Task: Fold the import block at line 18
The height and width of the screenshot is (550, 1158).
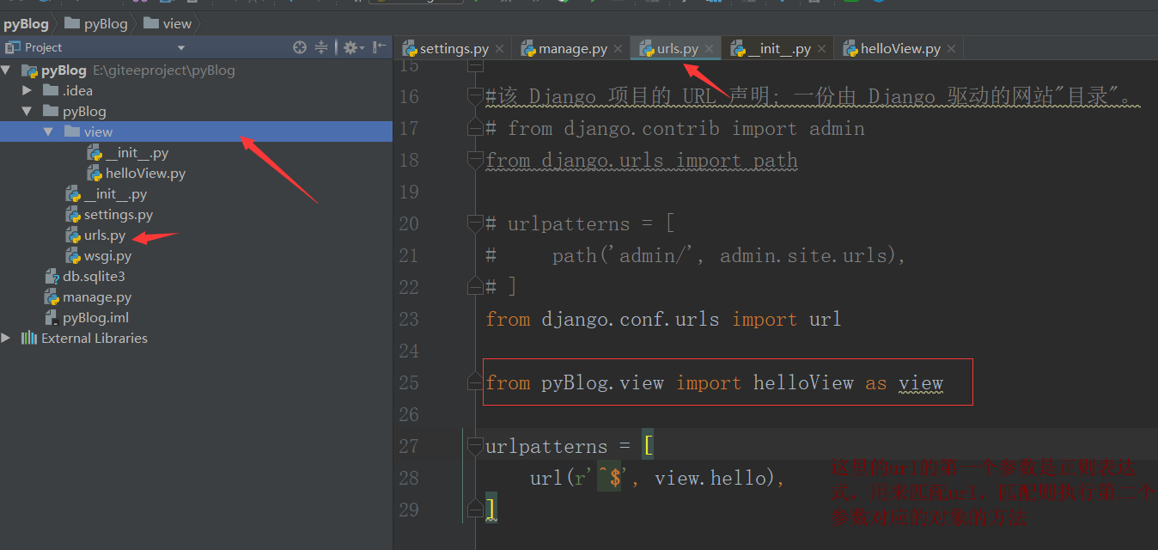Action: (x=475, y=160)
